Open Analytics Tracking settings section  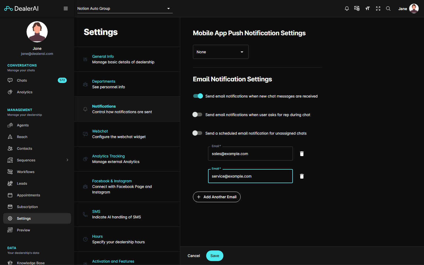(x=127, y=159)
